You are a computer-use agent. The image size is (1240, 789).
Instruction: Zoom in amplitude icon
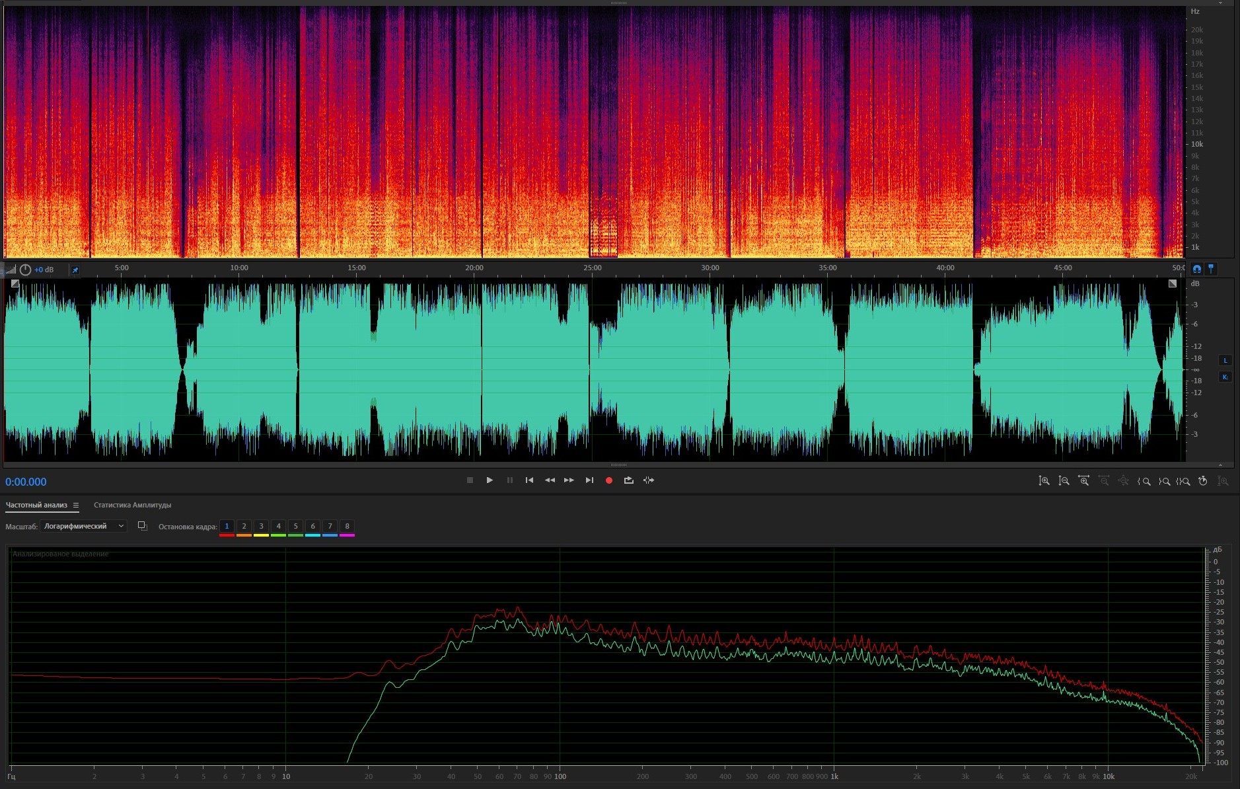pos(1044,481)
